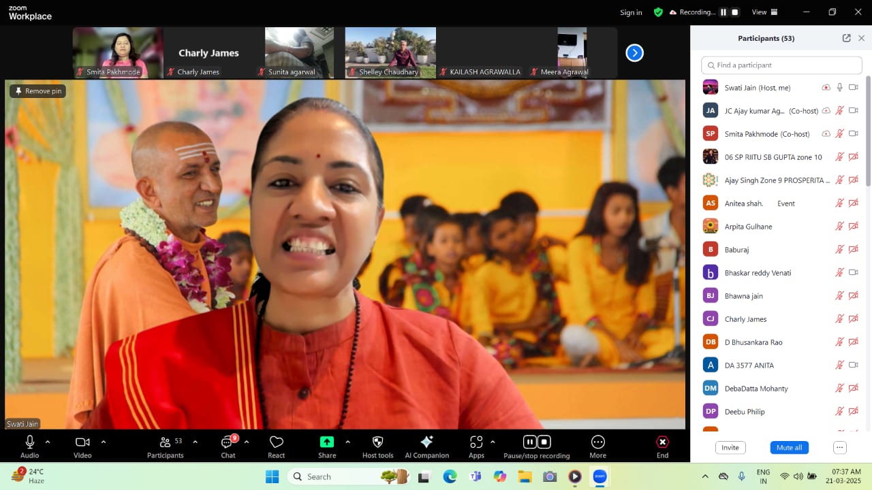Image resolution: width=872 pixels, height=490 pixels.
Task: Toggle the Video camera on or off
Action: tap(82, 442)
